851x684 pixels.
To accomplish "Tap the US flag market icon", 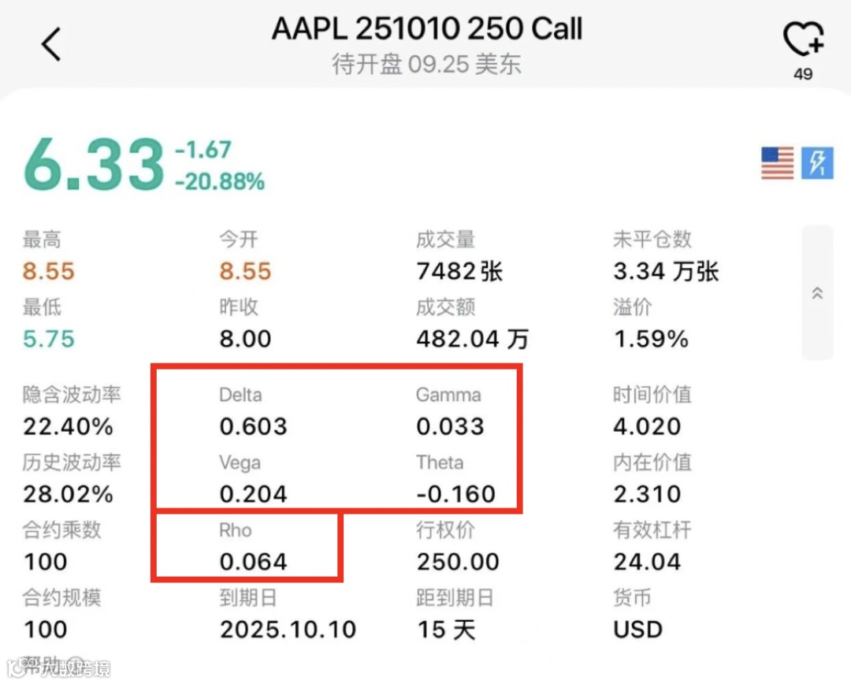I will (x=777, y=163).
